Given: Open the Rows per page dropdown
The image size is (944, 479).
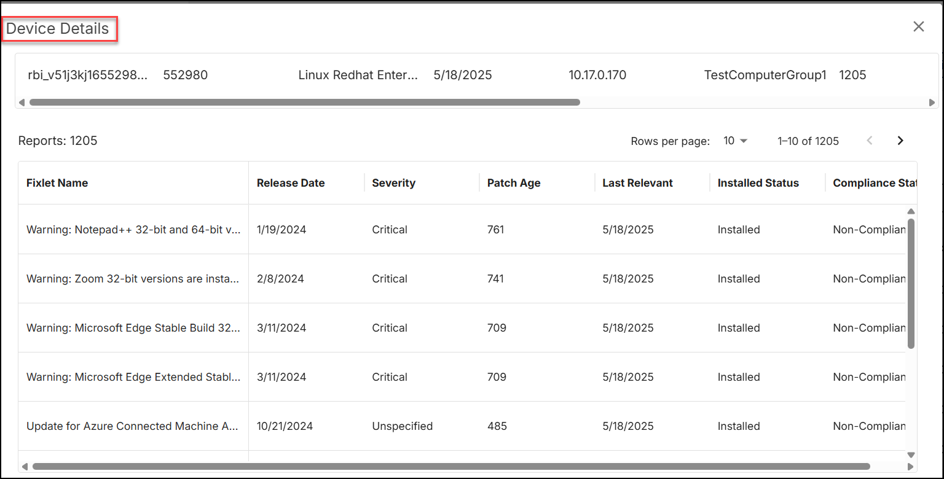Looking at the screenshot, I should [x=735, y=141].
